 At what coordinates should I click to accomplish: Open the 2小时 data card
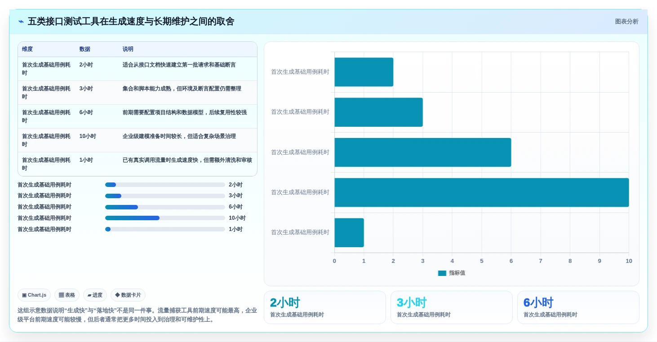(x=325, y=307)
